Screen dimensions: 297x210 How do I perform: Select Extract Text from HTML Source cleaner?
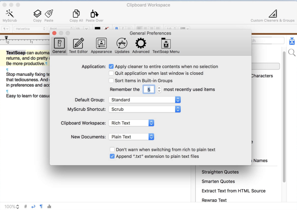233,191
